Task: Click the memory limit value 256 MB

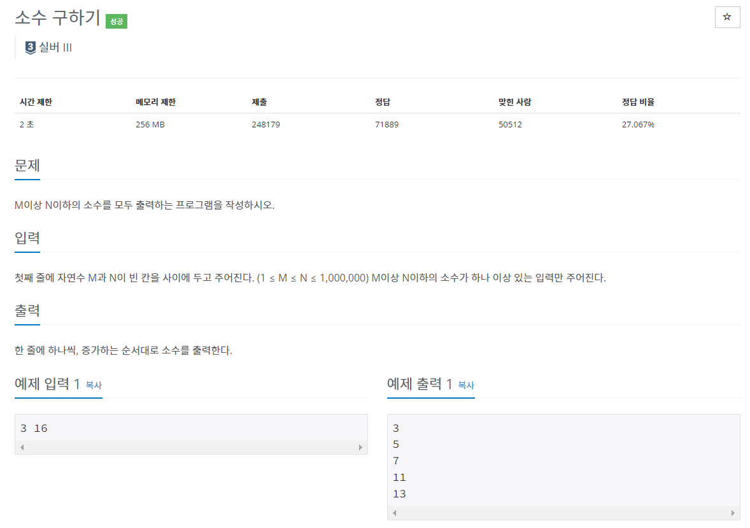Action: [150, 124]
